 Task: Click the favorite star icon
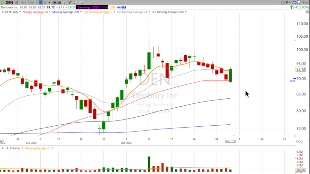tap(283, 3)
